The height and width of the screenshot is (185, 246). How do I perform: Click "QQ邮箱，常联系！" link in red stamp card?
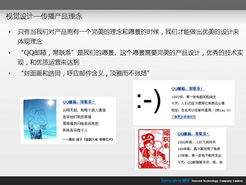point(193,134)
